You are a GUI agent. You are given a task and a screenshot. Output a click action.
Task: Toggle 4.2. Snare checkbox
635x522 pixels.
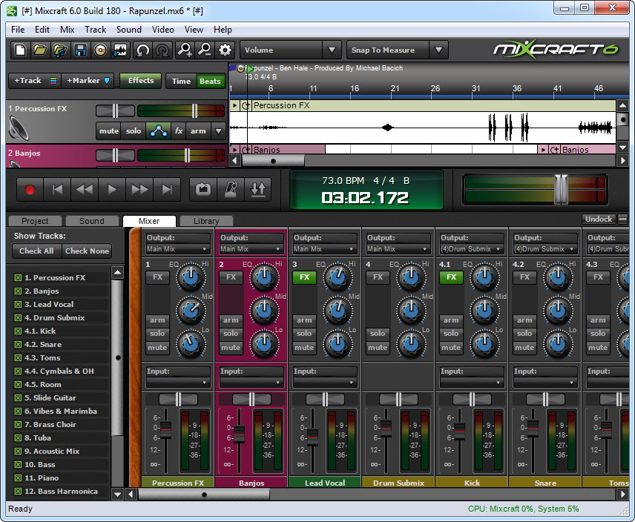18,344
